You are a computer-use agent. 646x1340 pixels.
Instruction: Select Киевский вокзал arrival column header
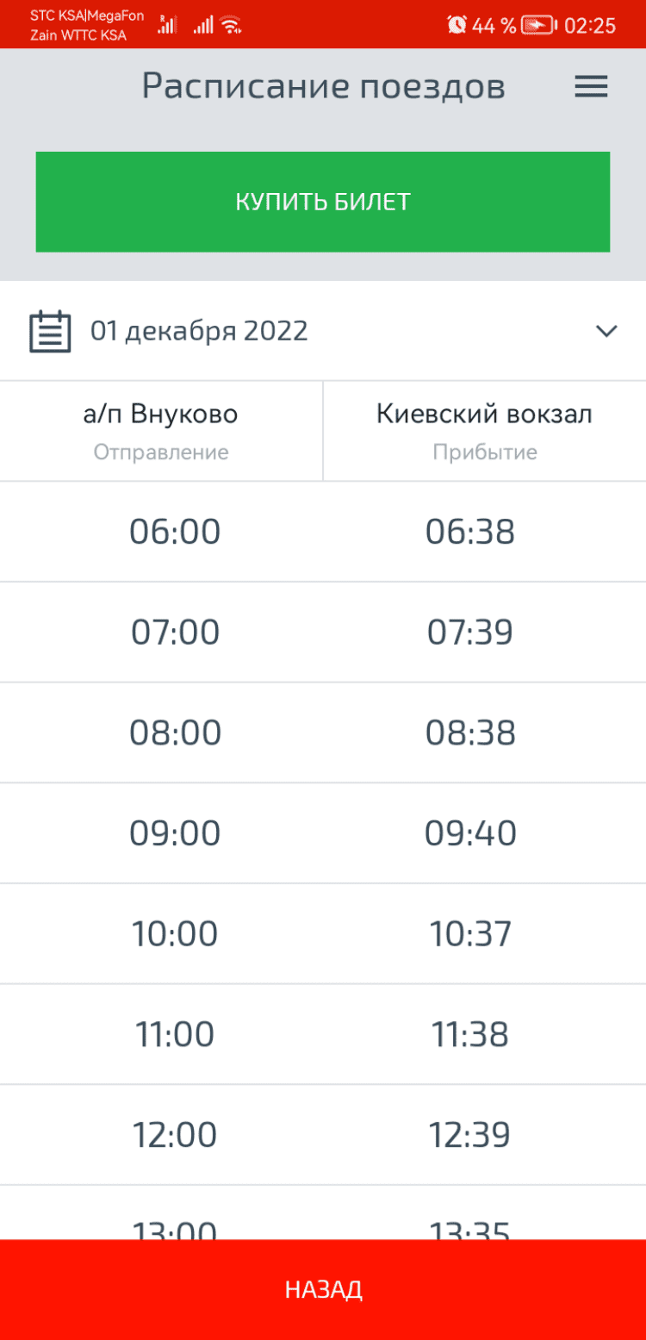pos(484,431)
